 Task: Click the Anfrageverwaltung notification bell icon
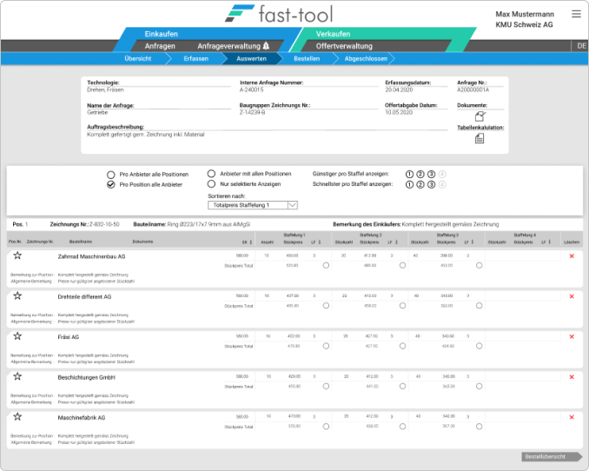(266, 46)
